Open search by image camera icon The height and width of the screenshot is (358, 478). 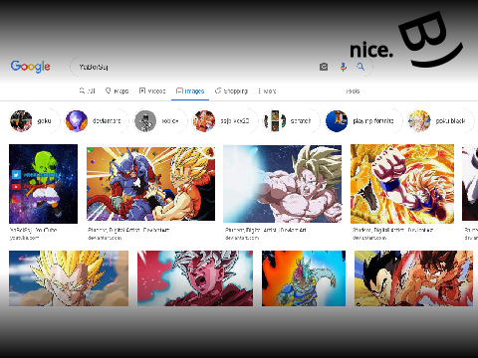tap(324, 67)
